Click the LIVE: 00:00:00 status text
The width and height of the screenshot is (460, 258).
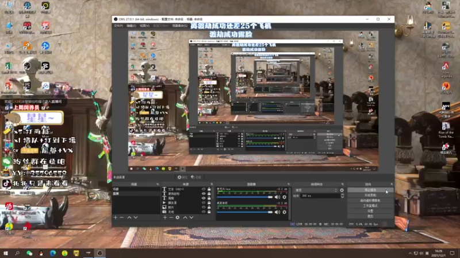[306, 224]
